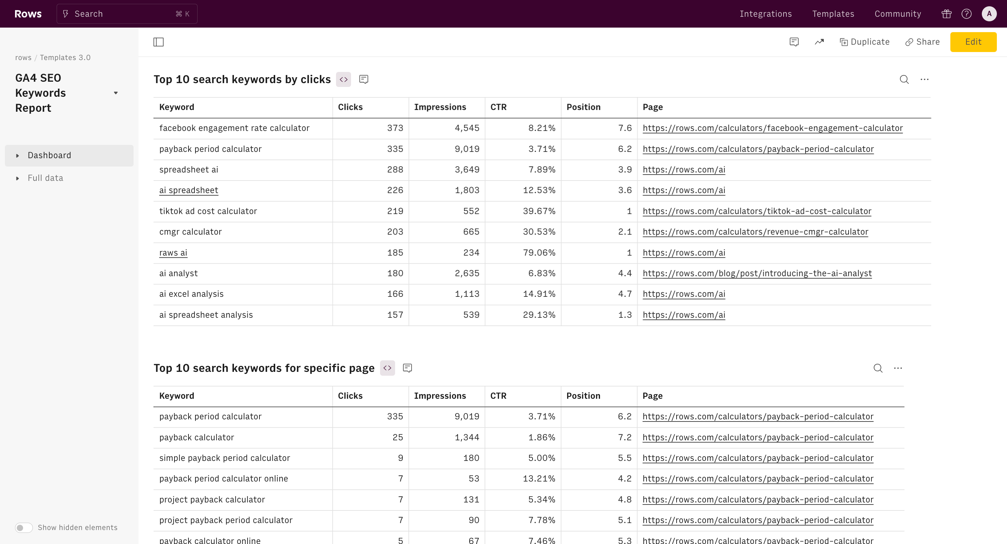Expand the Dashboard section
The image size is (1007, 544).
pyautogui.click(x=17, y=155)
